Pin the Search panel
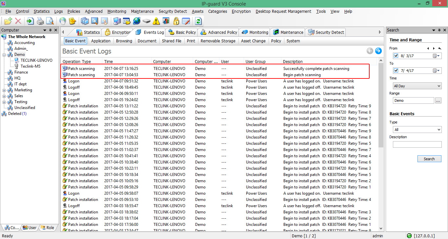Viewport: 448px width, 239px height. 440,30
